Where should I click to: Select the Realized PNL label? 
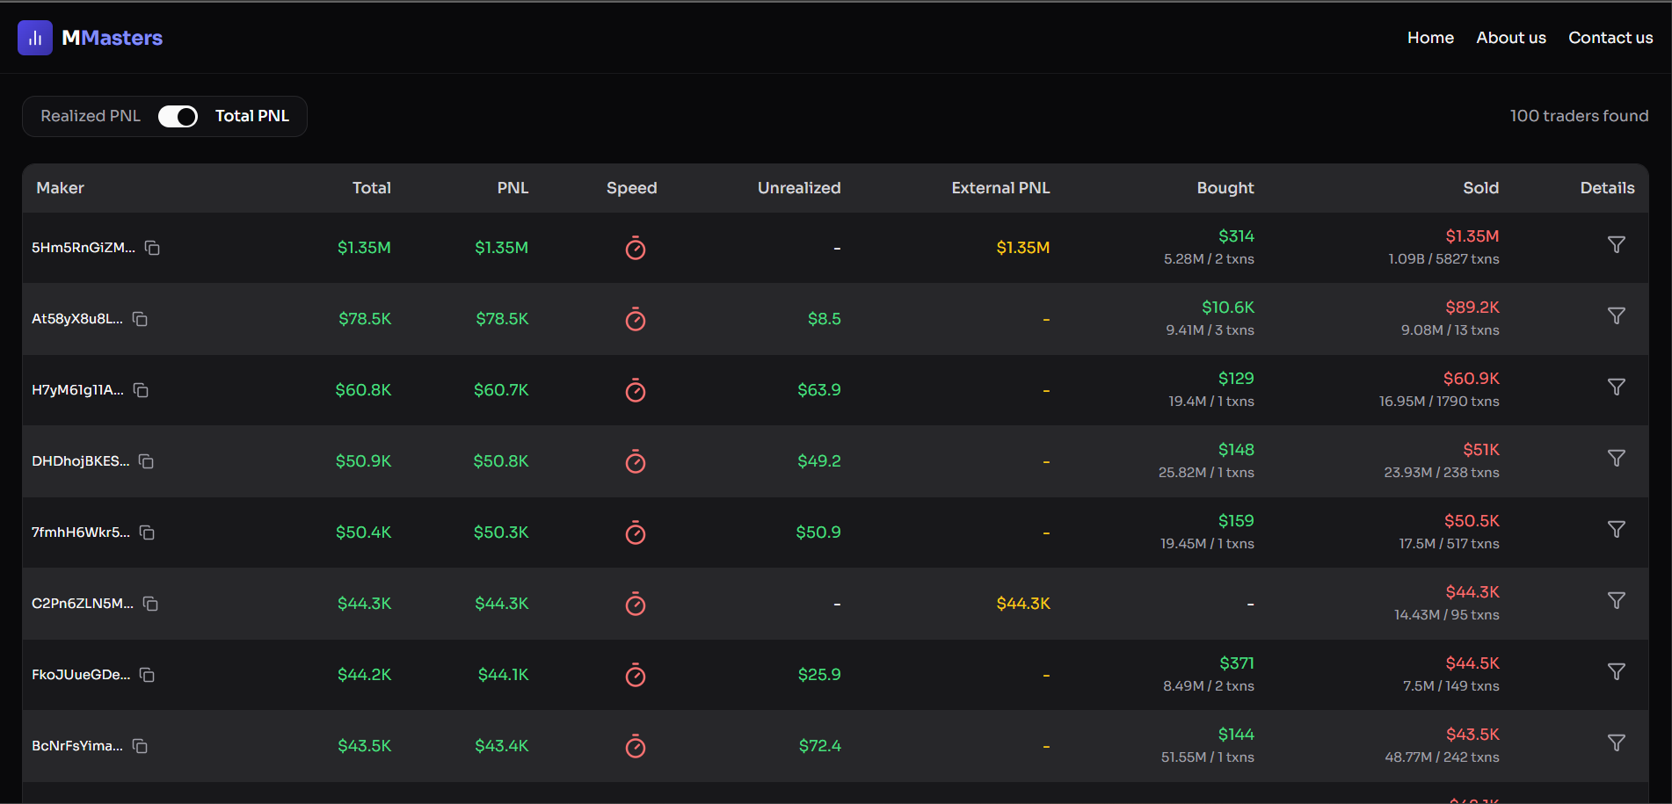(89, 116)
